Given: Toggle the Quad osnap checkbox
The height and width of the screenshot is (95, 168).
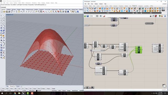Looking at the screenshot, I should click(33, 89).
